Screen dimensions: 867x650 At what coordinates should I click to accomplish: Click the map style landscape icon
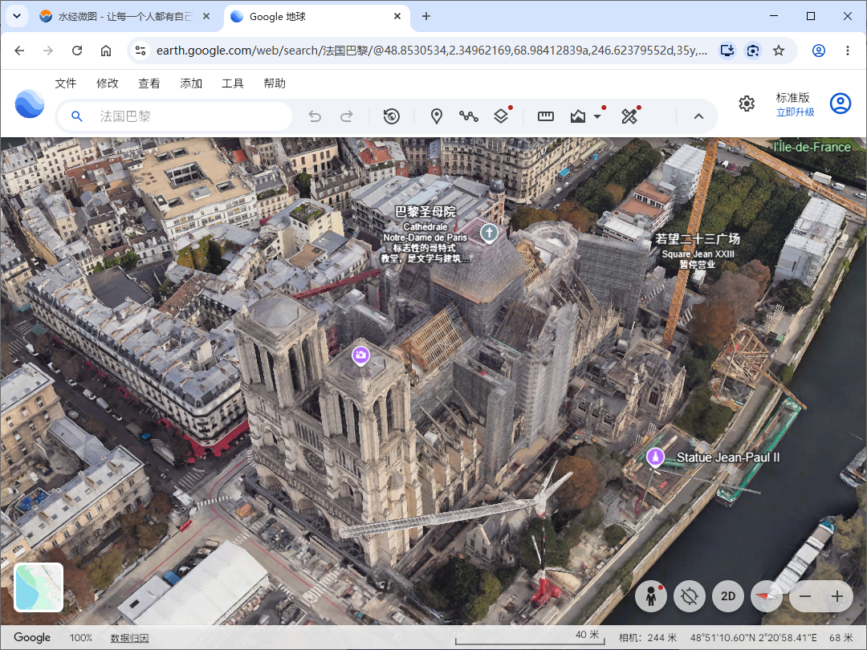point(578,116)
